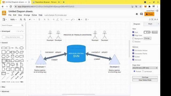Viewport: 171px width, 96px height.
Task: Select the hexagon shape in General
Action: pyautogui.click(x=3, y=56)
